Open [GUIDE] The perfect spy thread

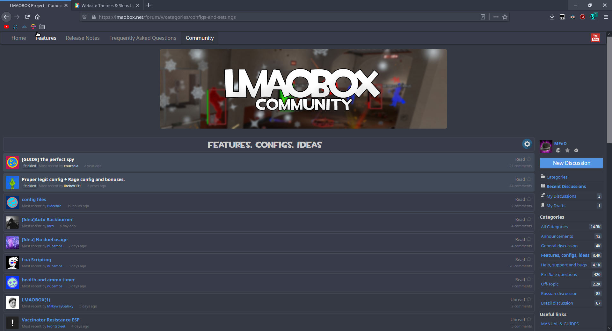[48, 159]
